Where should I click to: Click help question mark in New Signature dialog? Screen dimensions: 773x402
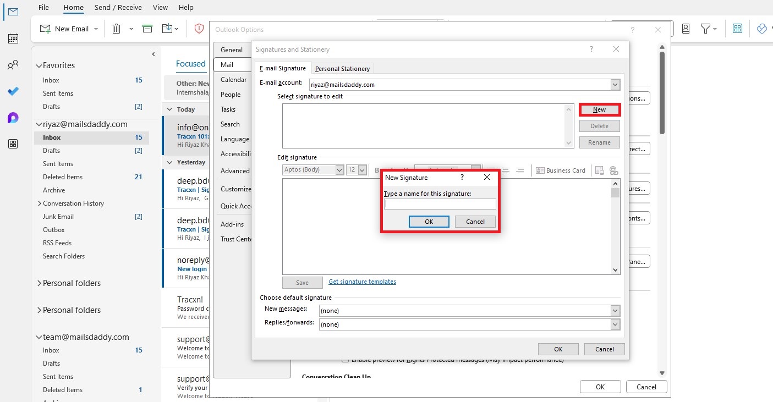(x=462, y=177)
